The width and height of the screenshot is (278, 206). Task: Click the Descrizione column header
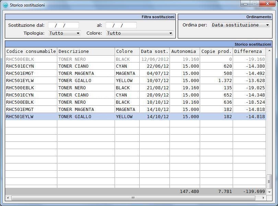[x=86, y=51]
